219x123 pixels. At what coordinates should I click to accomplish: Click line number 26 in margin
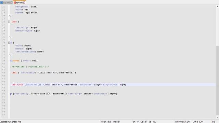click(x=3, y=22)
